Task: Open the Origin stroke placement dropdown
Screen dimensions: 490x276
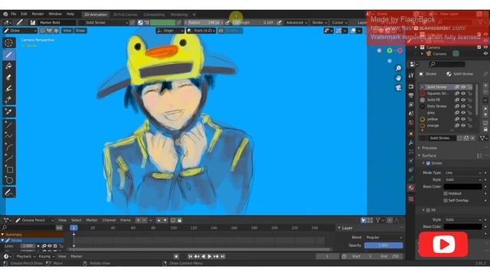Action: 170,31
